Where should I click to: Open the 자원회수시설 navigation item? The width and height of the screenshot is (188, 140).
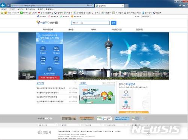coord(117,30)
